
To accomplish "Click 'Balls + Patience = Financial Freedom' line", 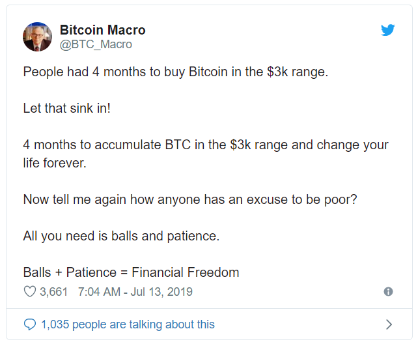I will point(131,272).
